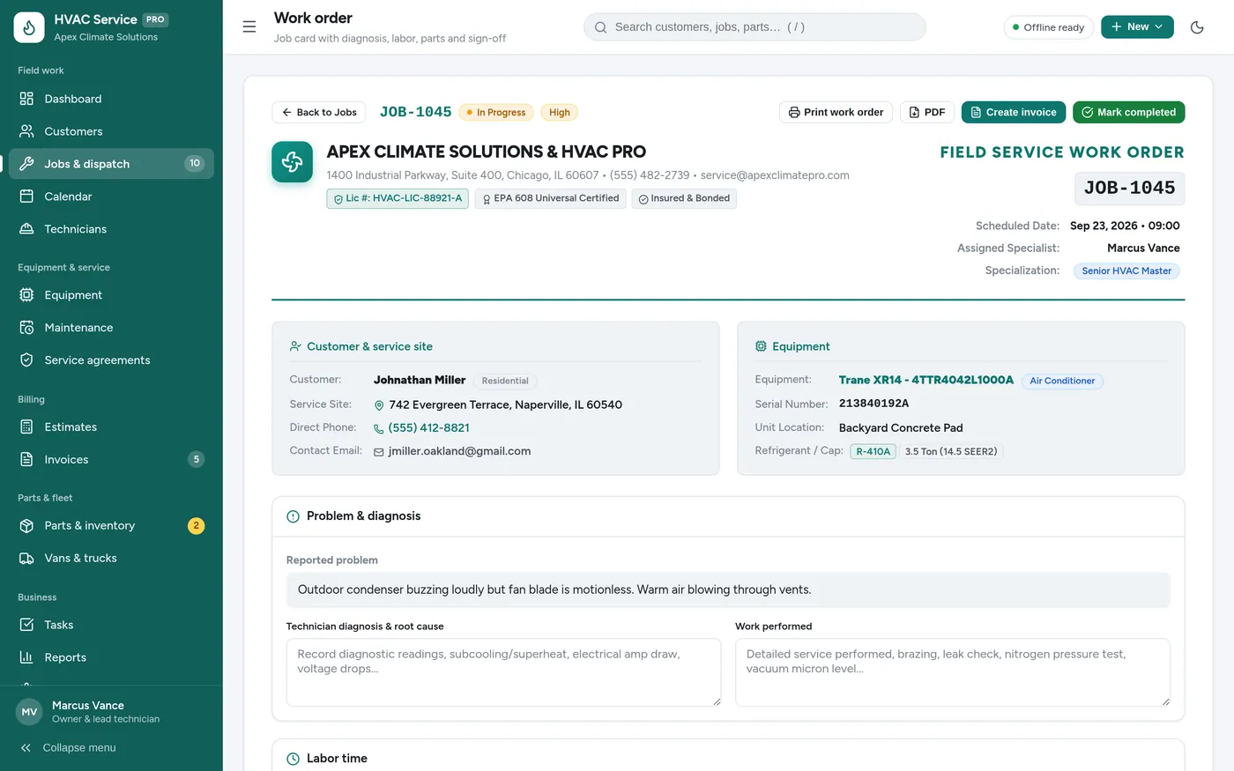Image resolution: width=1234 pixels, height=771 pixels.
Task: Click the Senior HVAC Master badge
Action: (1126, 271)
